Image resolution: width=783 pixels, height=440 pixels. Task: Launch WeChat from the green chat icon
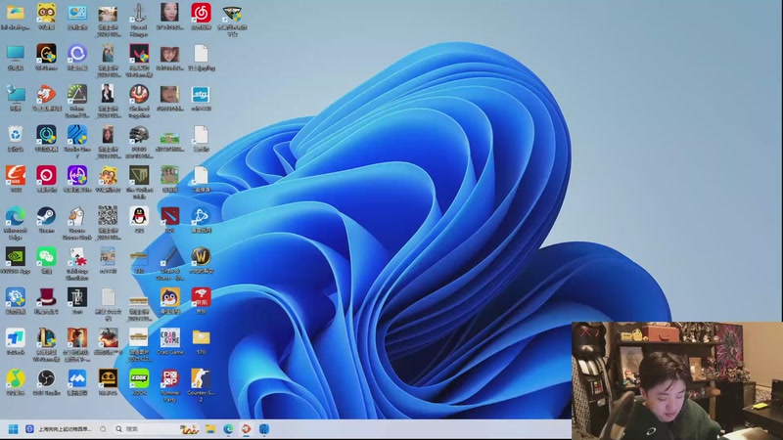(x=46, y=256)
